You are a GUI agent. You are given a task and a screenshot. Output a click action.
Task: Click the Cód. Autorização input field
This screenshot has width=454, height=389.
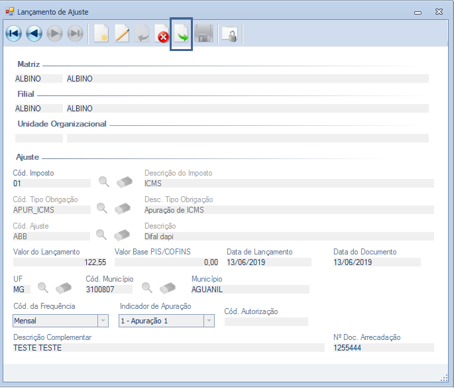pos(266,322)
